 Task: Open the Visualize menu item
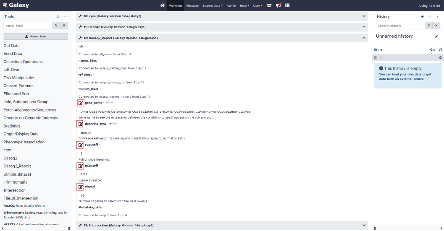click(x=192, y=5)
